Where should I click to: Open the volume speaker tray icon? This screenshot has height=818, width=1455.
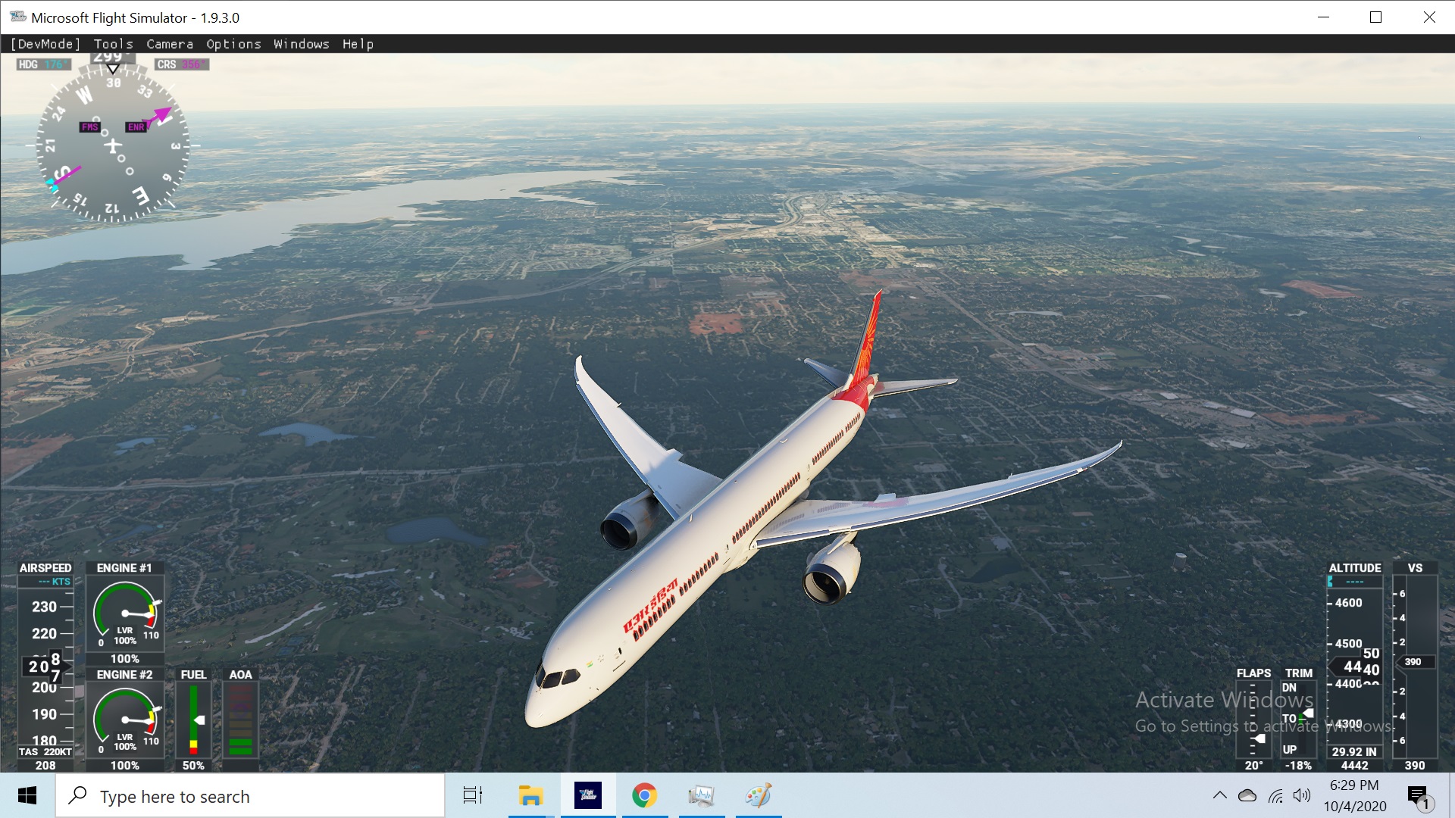point(1302,795)
